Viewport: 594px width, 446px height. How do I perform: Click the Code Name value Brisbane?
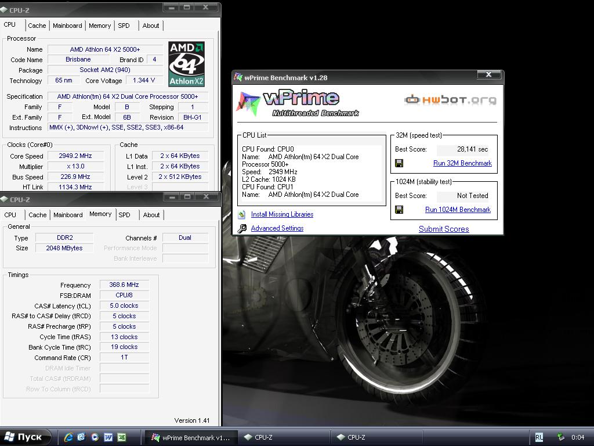click(x=78, y=60)
